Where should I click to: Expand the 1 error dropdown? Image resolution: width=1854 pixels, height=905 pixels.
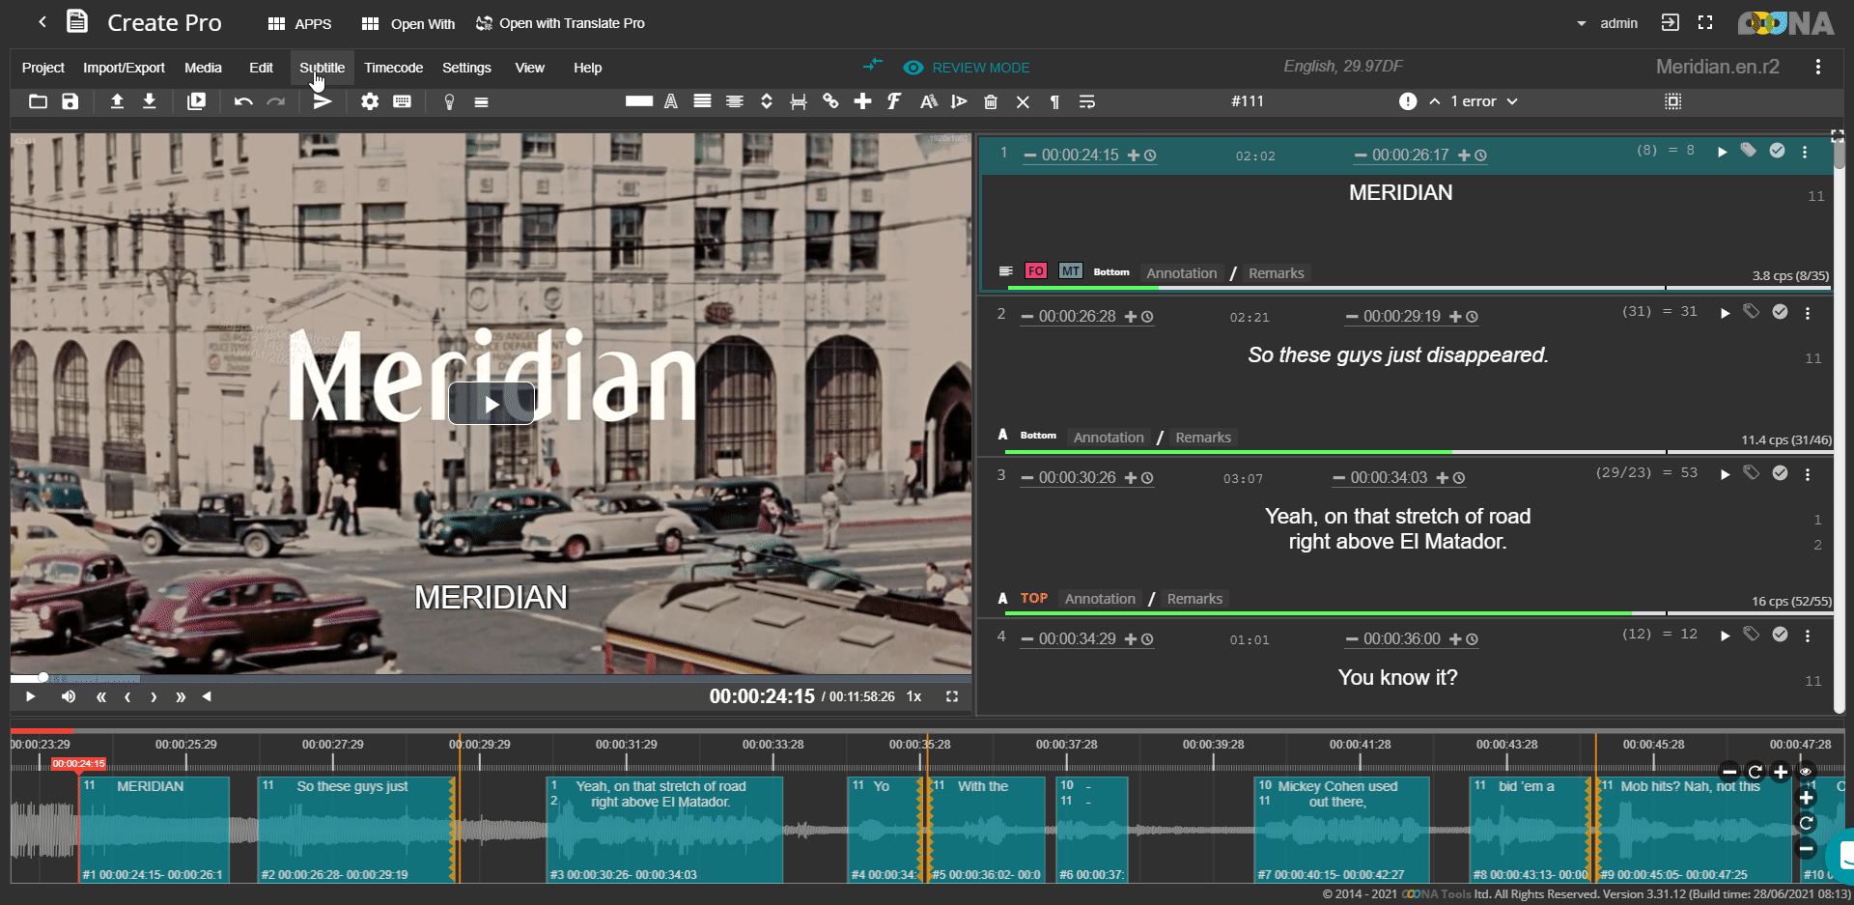1512,101
